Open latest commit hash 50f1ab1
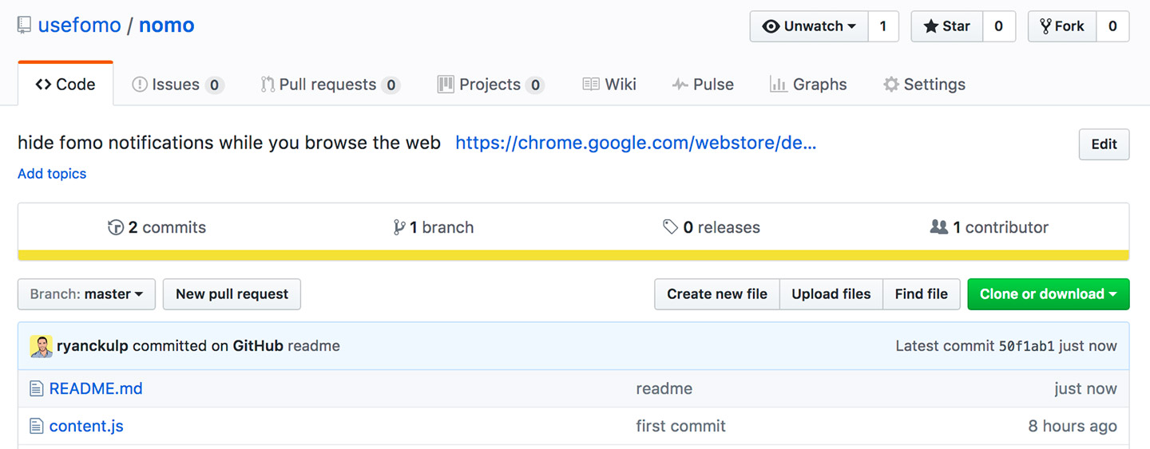 [x=1026, y=346]
